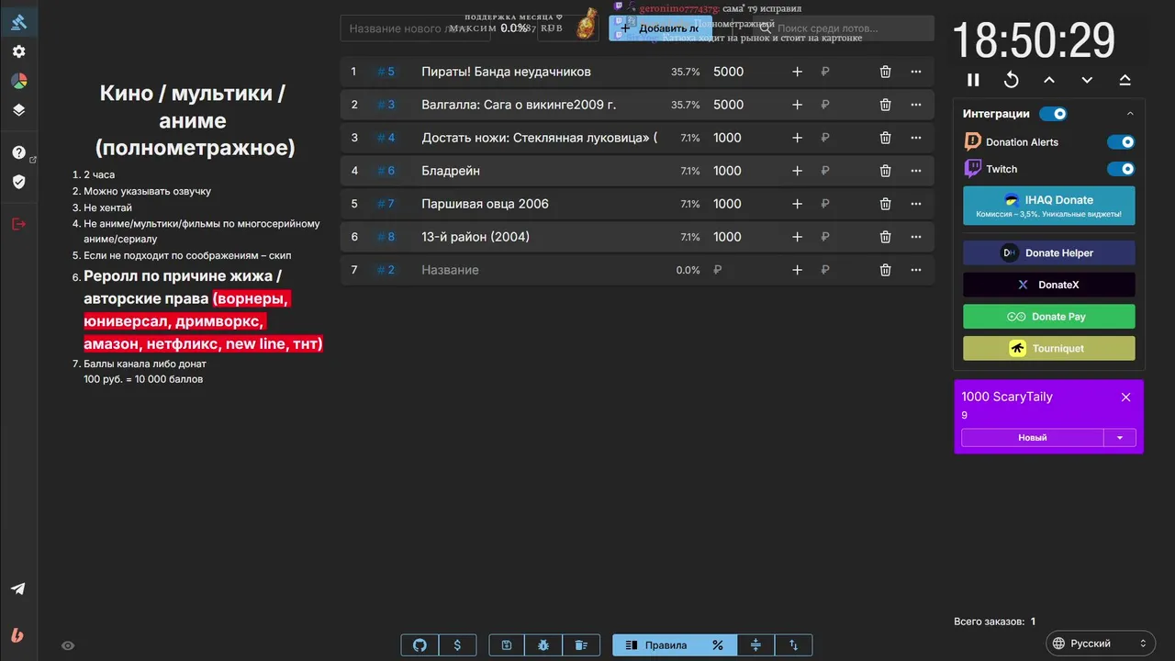Open Telegram link in sidebar
Screen dimensions: 1175x661
18,588
